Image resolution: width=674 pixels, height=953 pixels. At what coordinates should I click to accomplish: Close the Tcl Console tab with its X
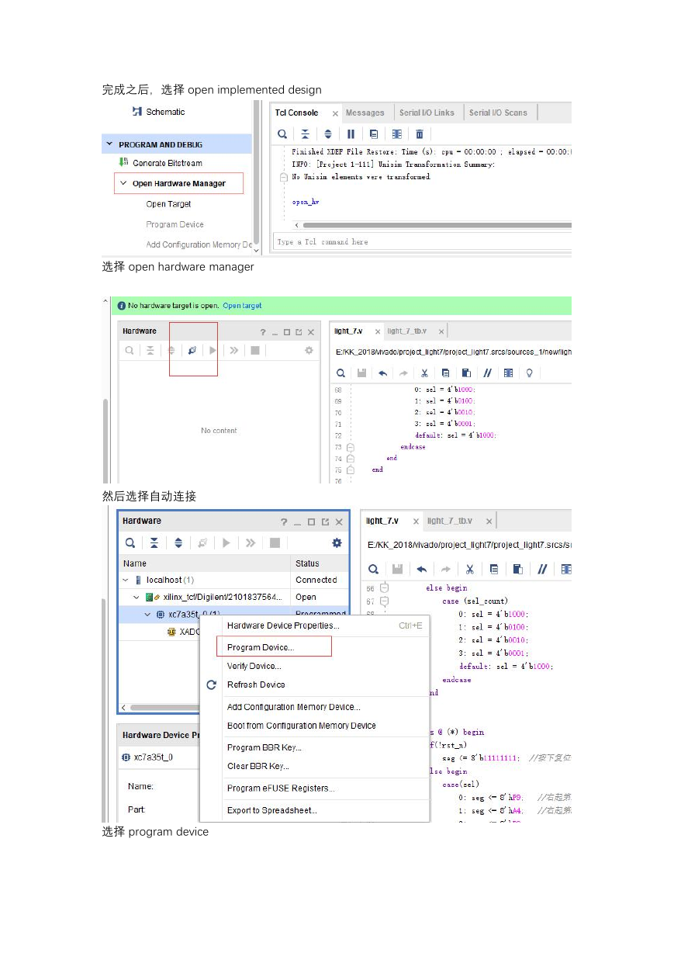point(334,113)
